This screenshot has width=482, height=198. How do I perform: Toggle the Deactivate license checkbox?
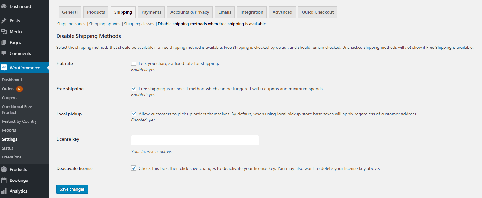point(134,168)
